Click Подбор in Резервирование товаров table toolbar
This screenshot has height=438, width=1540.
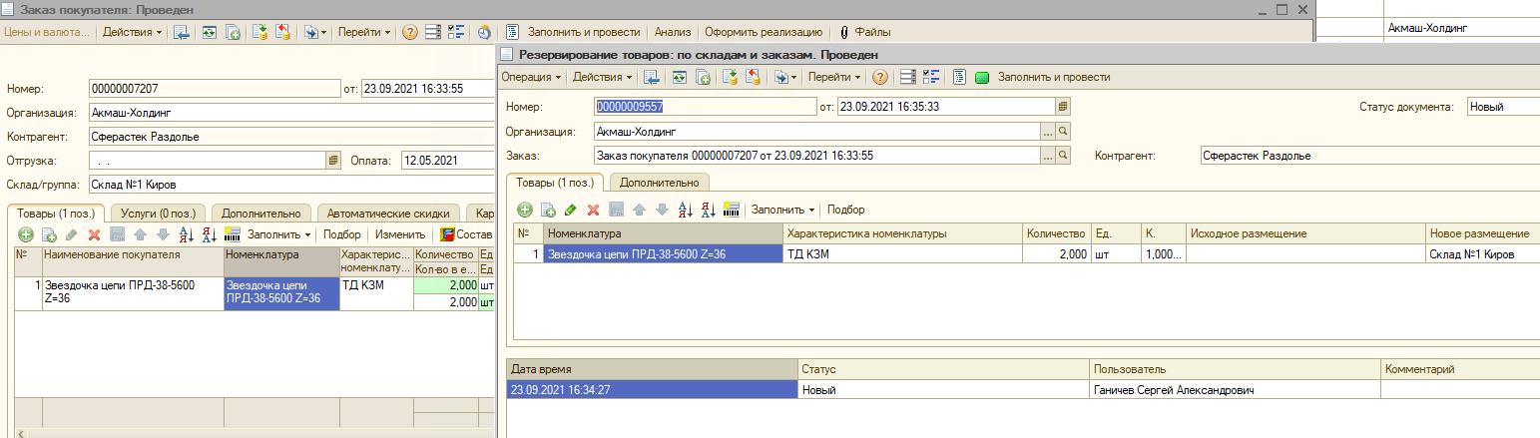846,210
